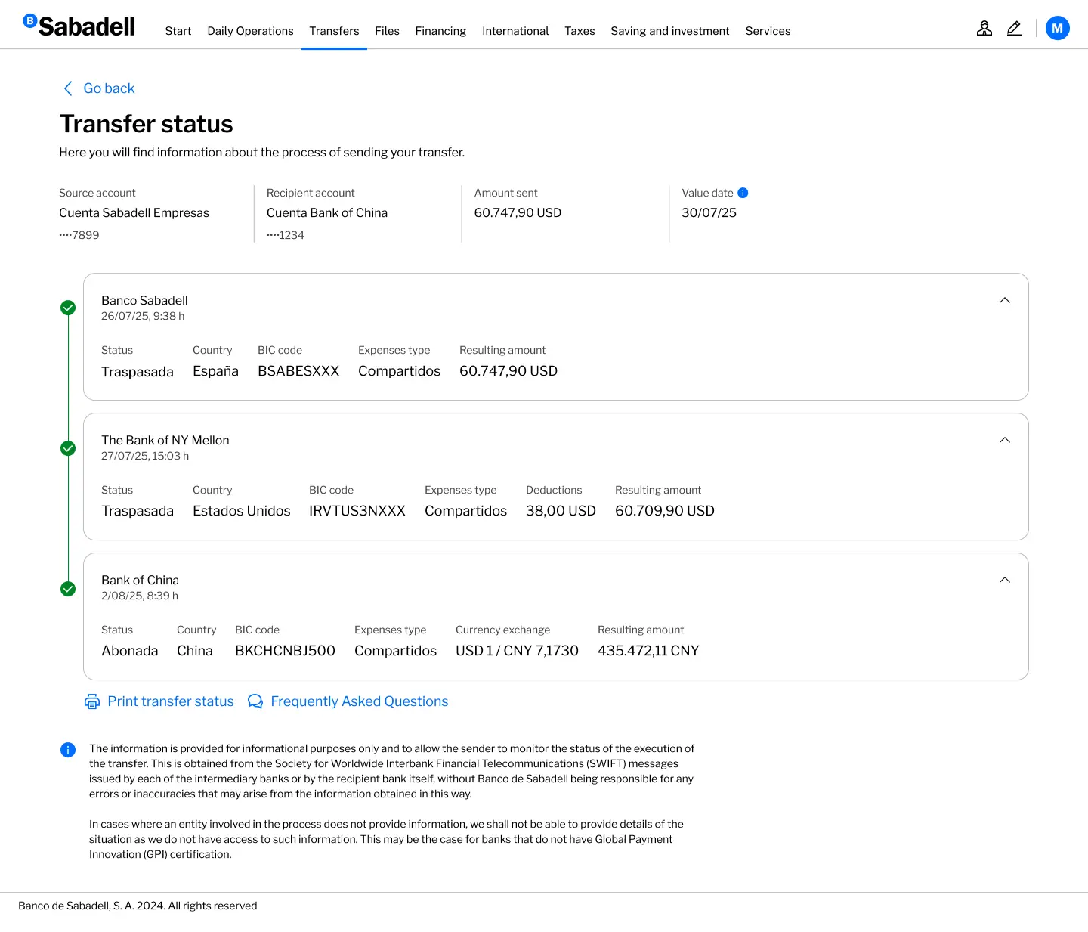Screen dimensions: 1088x932
Task: Click the Value date info icon
Action: (743, 193)
